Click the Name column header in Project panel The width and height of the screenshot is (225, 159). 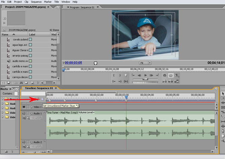click(x=5, y=34)
